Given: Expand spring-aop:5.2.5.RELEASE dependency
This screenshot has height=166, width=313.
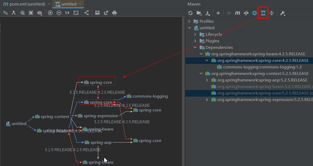Looking at the screenshot, I should [x=207, y=80].
